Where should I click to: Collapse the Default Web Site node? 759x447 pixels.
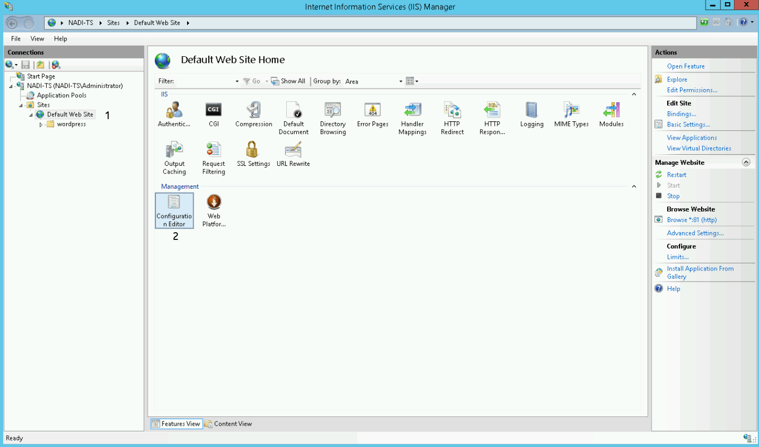[31, 115]
